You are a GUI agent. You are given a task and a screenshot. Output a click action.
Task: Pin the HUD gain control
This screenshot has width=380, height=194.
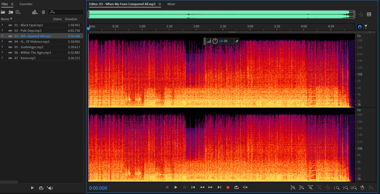237,41
